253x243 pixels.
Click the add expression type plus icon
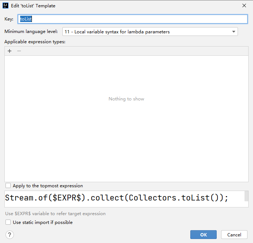(x=10, y=51)
